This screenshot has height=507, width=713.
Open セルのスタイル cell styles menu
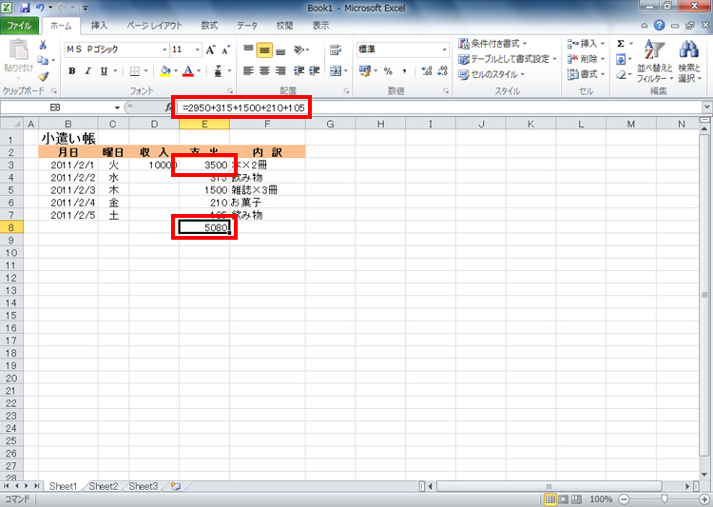tap(491, 74)
